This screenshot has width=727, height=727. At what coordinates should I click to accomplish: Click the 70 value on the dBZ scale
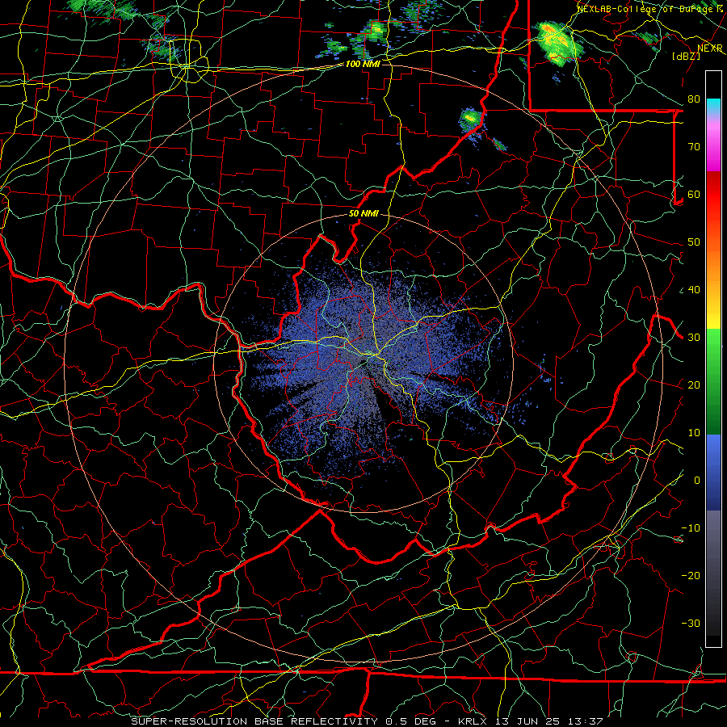coord(694,147)
